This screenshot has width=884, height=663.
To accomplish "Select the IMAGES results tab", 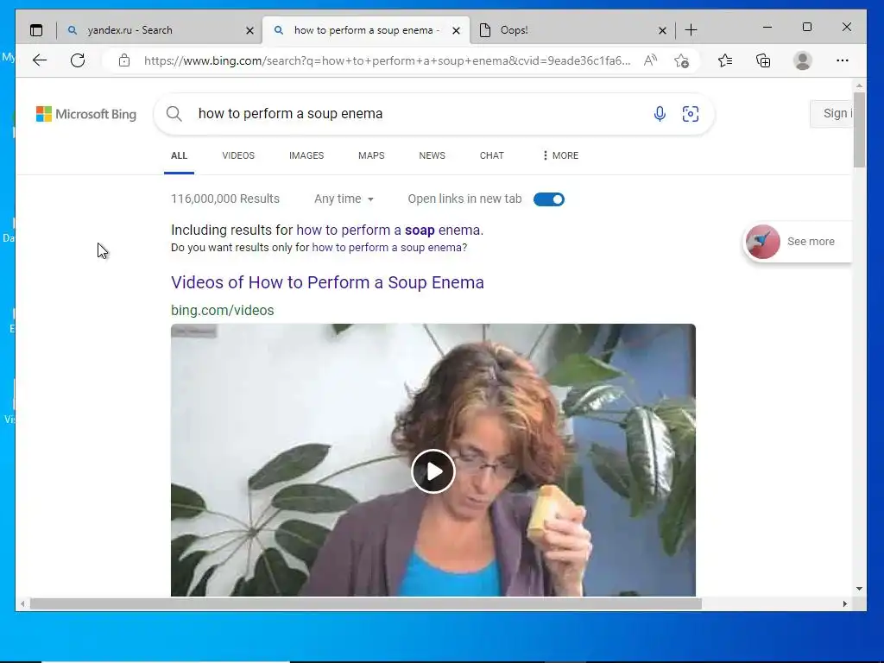I will pyautogui.click(x=306, y=155).
